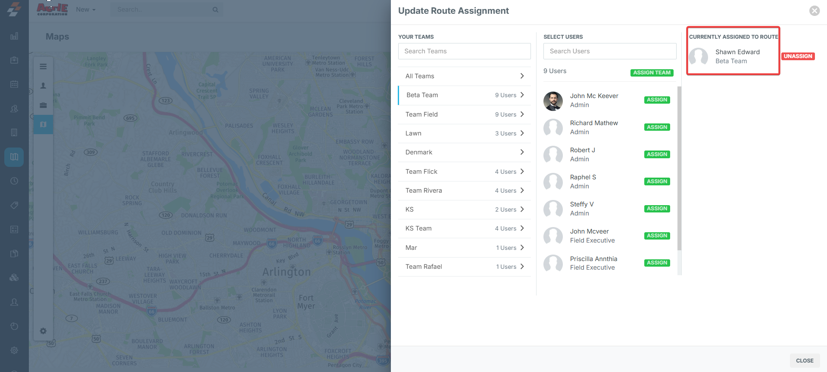Open the customers people icon in left sidebar
Image resolution: width=827 pixels, height=372 pixels.
coord(14,109)
